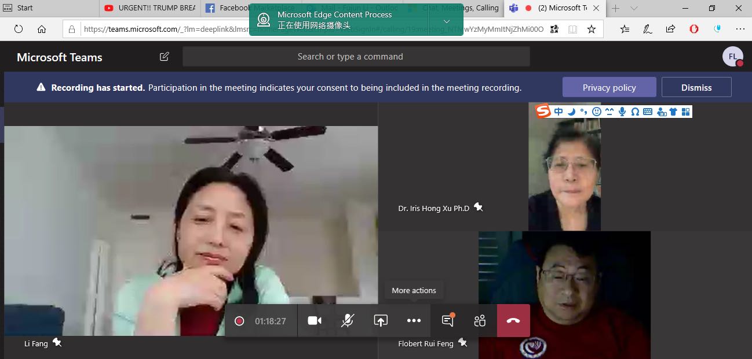This screenshot has height=359, width=752.
Task: Switch to the URGENT!! TRUMP YouTube tab
Action: tap(149, 8)
